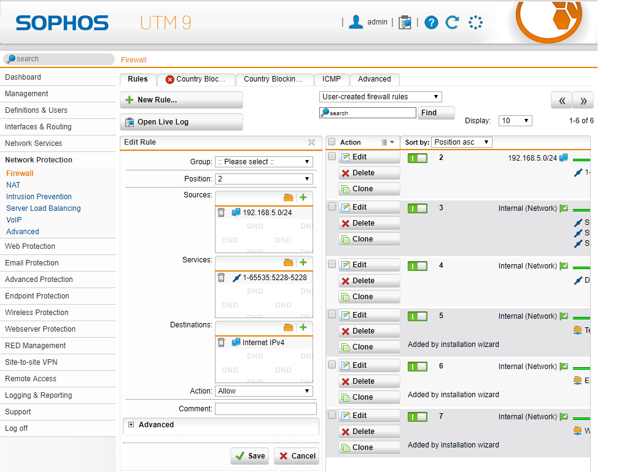This screenshot has height=472, width=619.
Task: Save the edited firewall rule
Action: point(250,456)
